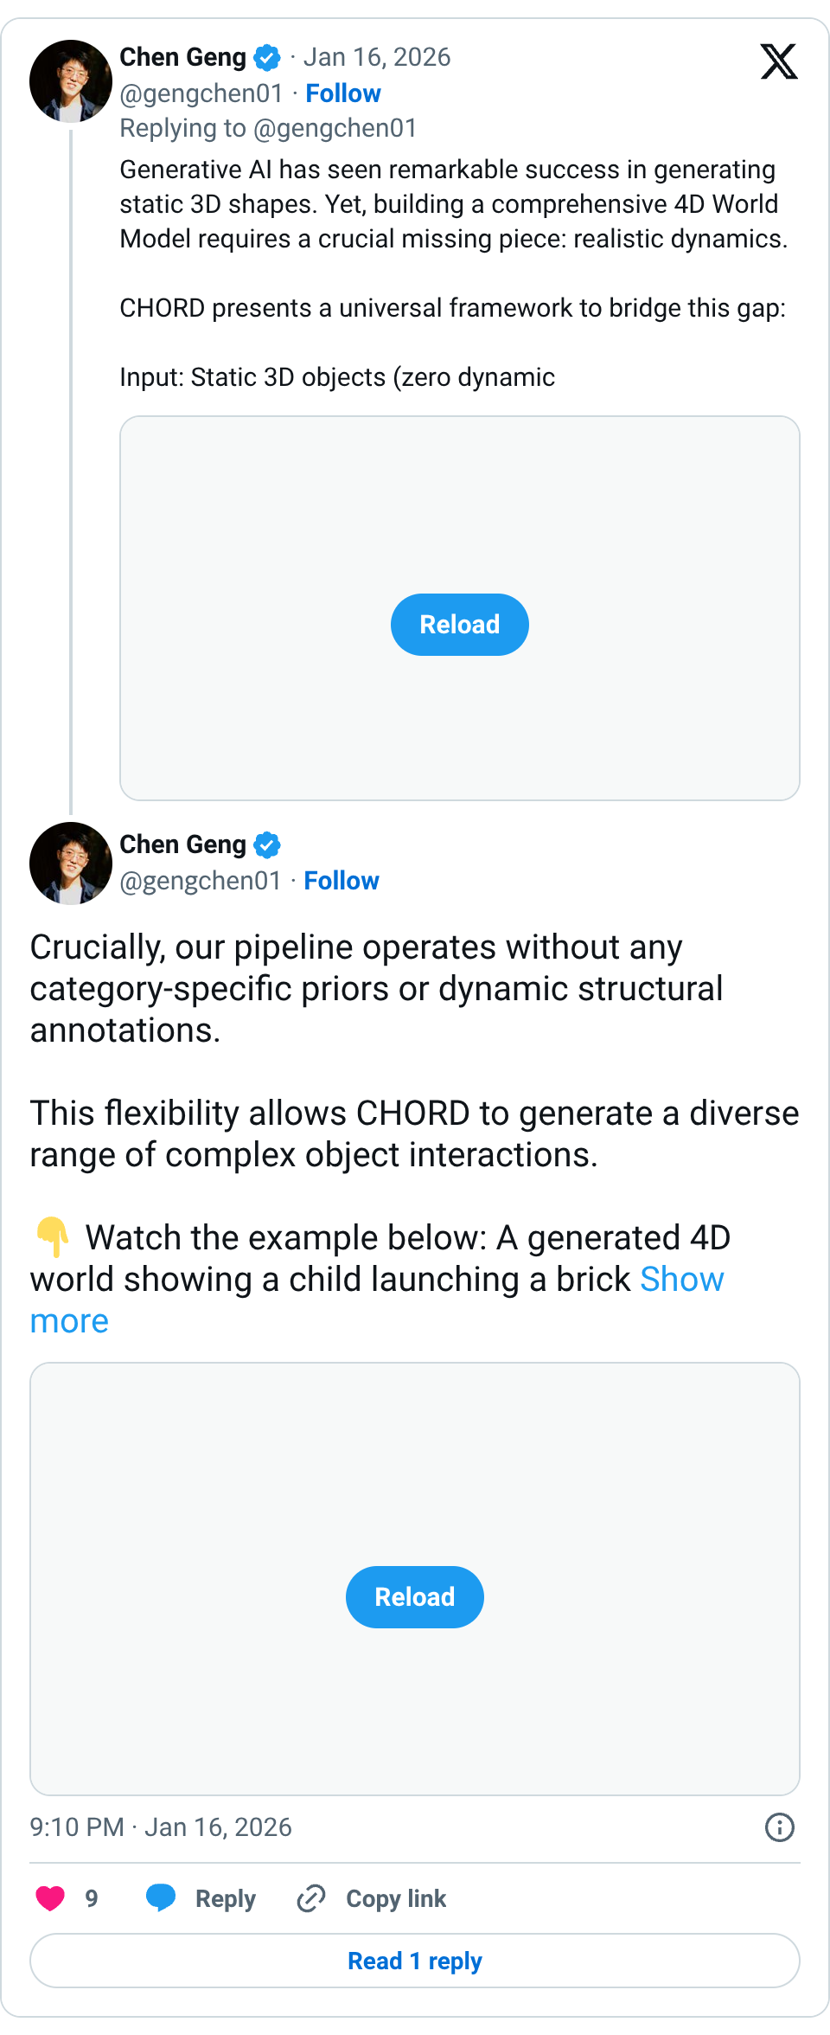Click Follow in the second tweet header
The height and width of the screenshot is (2035, 830).
click(x=342, y=880)
